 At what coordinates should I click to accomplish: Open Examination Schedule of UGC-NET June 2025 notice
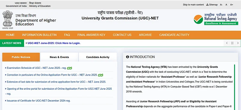37,68
